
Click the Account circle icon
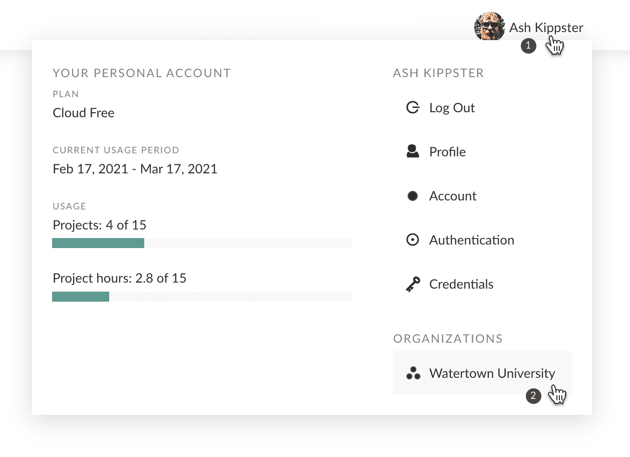tap(413, 195)
